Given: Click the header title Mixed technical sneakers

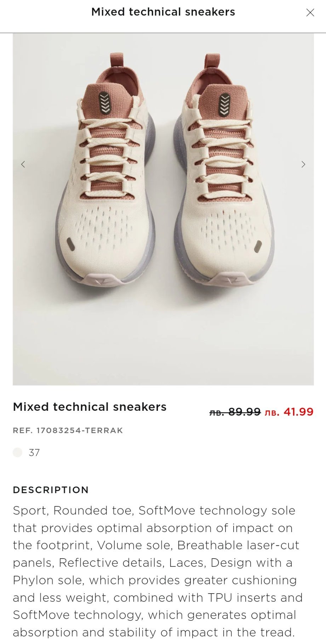Looking at the screenshot, I should [x=163, y=12].
